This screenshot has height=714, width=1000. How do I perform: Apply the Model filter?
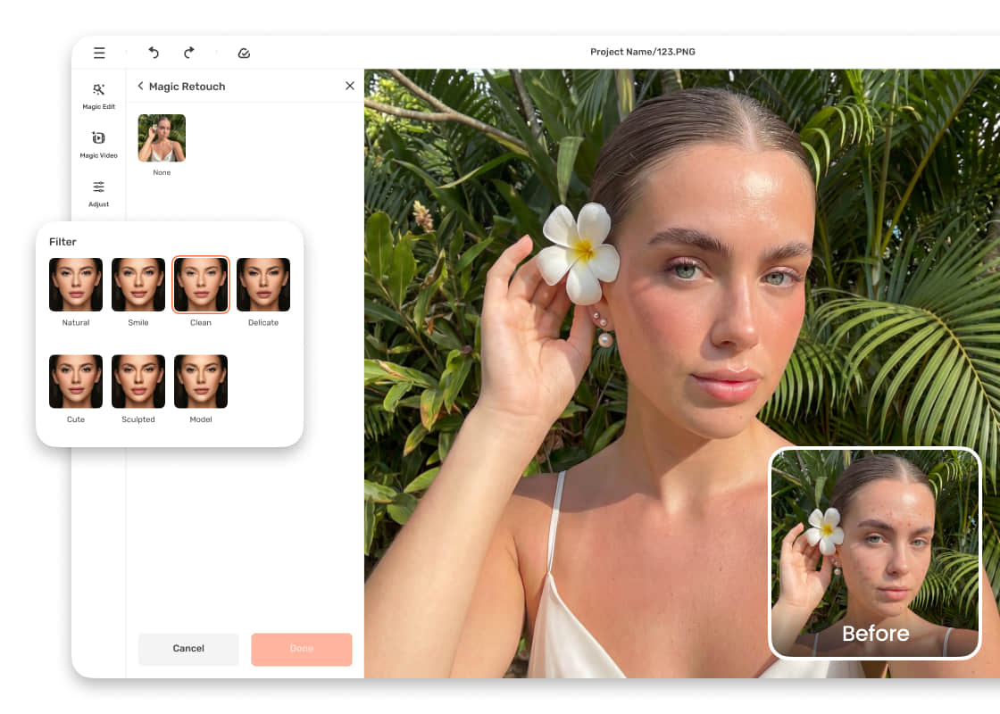(x=201, y=381)
